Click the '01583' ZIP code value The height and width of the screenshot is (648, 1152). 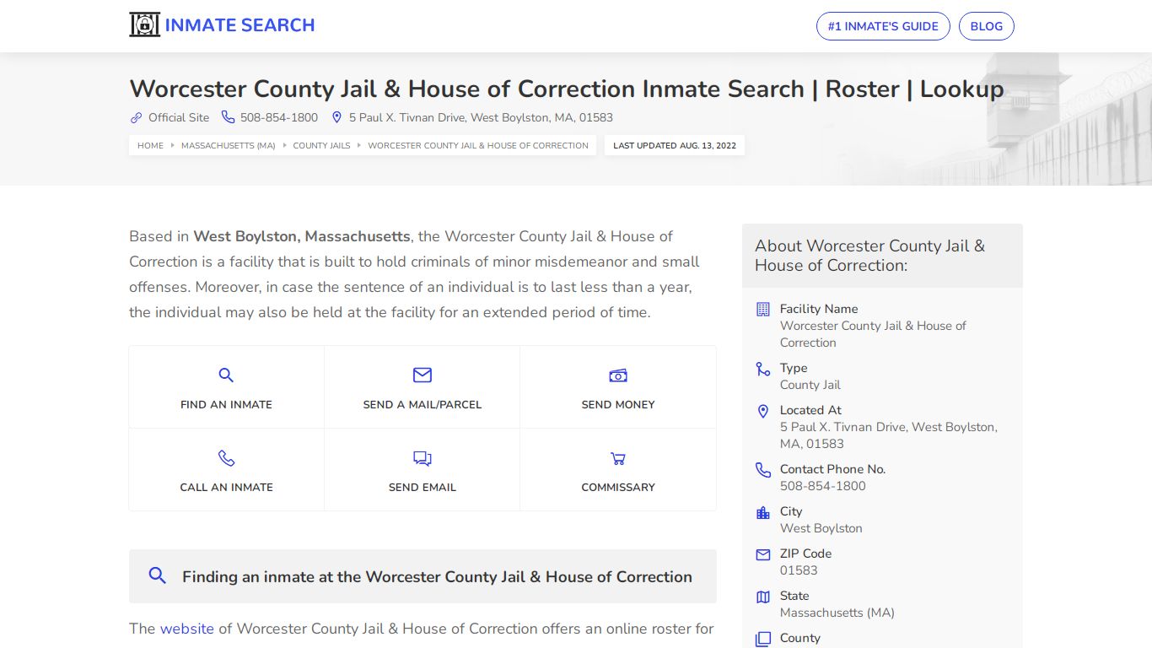tap(799, 570)
